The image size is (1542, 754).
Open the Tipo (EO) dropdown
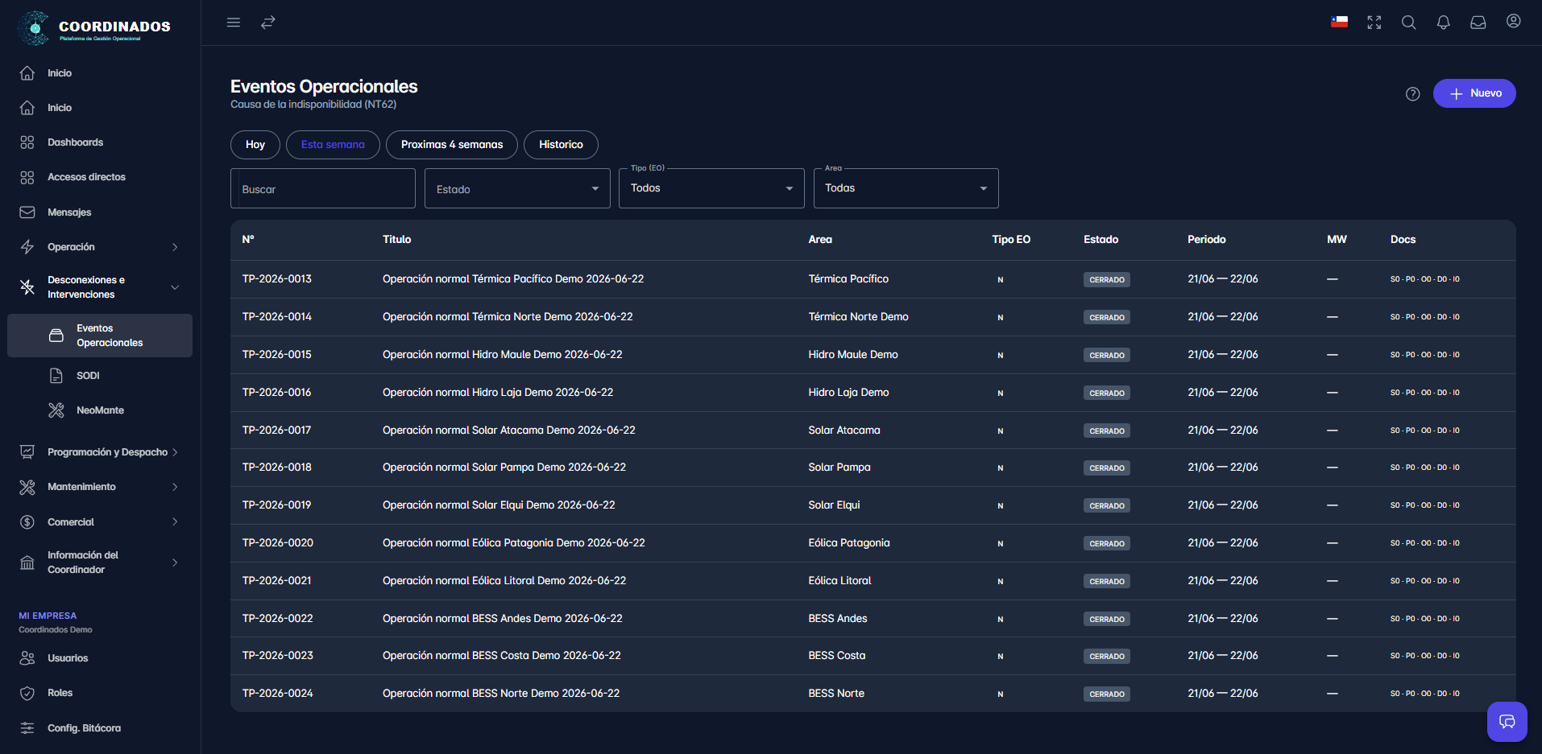711,188
